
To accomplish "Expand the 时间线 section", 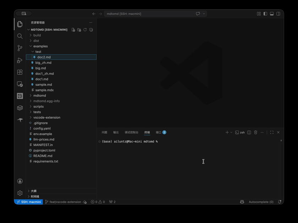I will [x=61, y=196].
